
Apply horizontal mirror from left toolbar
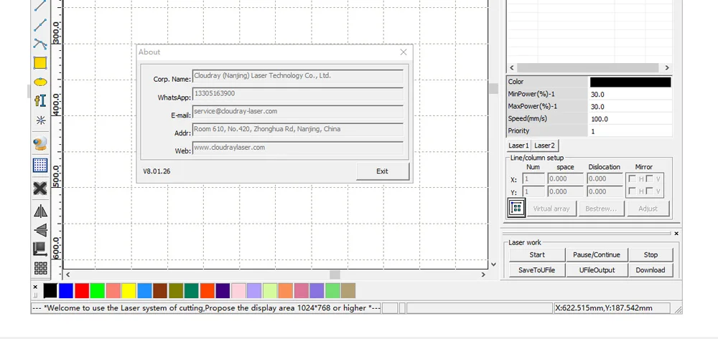[x=40, y=211]
